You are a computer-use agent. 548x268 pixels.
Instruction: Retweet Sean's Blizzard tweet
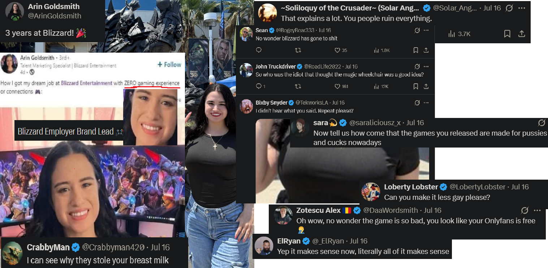tap(298, 50)
